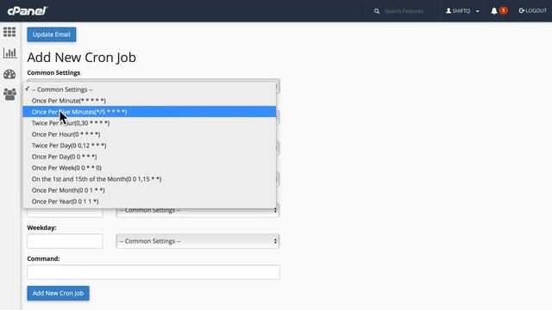Screen dimensions: 552x310
Task: Click the Search Features field
Action: tap(404, 11)
